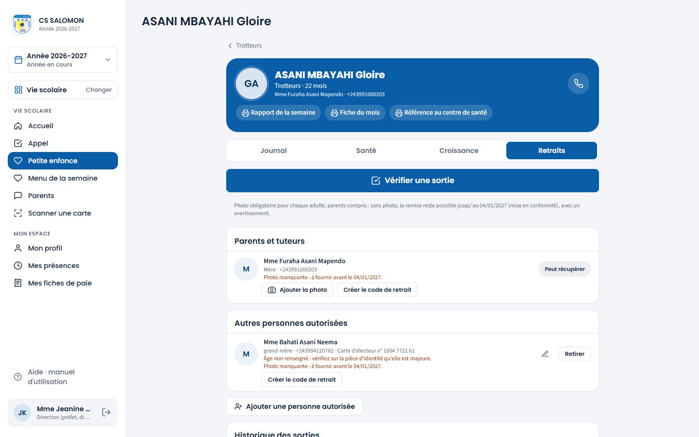Open Accueil from the sidebar
This screenshot has height=437, width=699.
(63, 126)
